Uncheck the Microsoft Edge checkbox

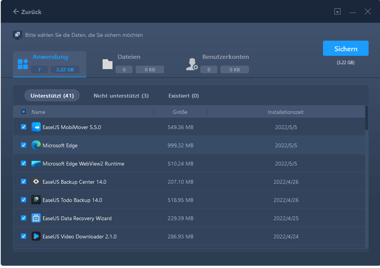[x=24, y=145]
